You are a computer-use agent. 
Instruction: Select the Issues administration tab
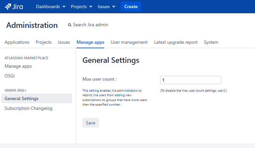click(64, 42)
